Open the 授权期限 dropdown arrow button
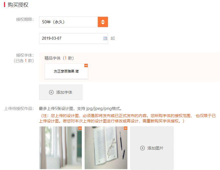Image resolution: width=220 pixels, height=170 pixels. pyautogui.click(x=103, y=22)
